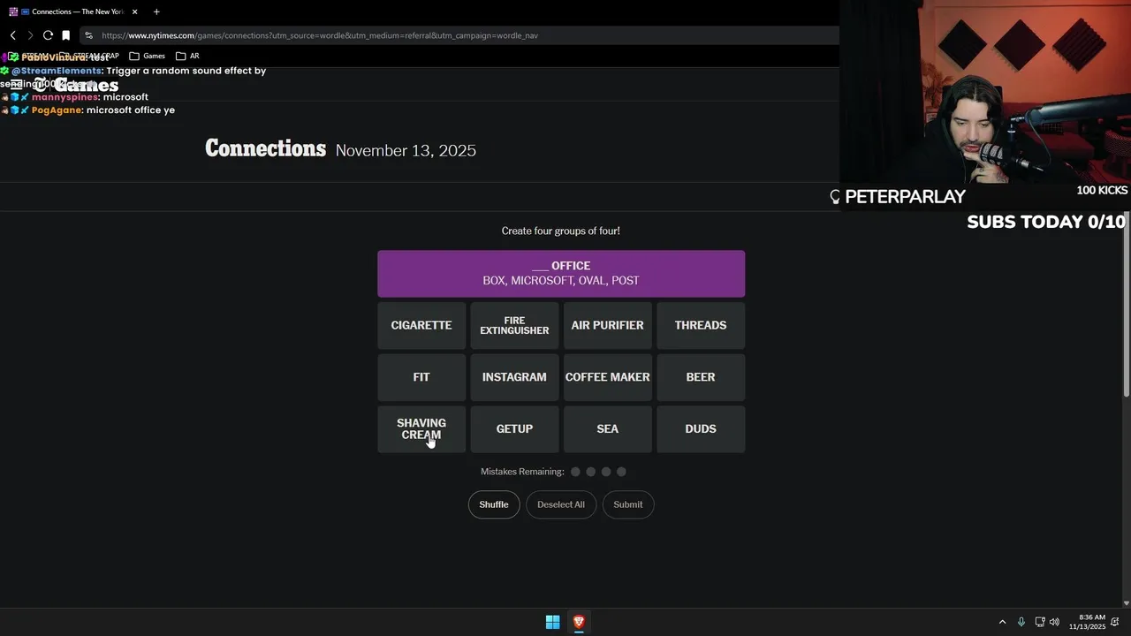Click the Connections heading text
1131x636 pixels.
click(x=265, y=148)
